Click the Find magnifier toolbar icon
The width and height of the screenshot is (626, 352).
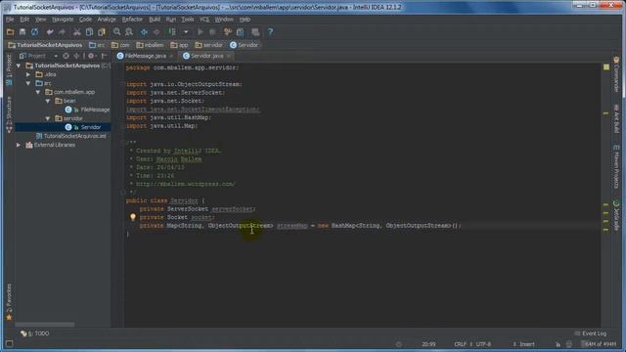[116, 32]
